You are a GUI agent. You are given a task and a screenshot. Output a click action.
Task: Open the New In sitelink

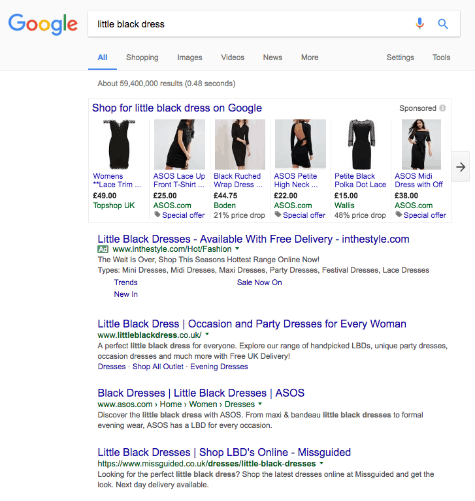tap(126, 294)
